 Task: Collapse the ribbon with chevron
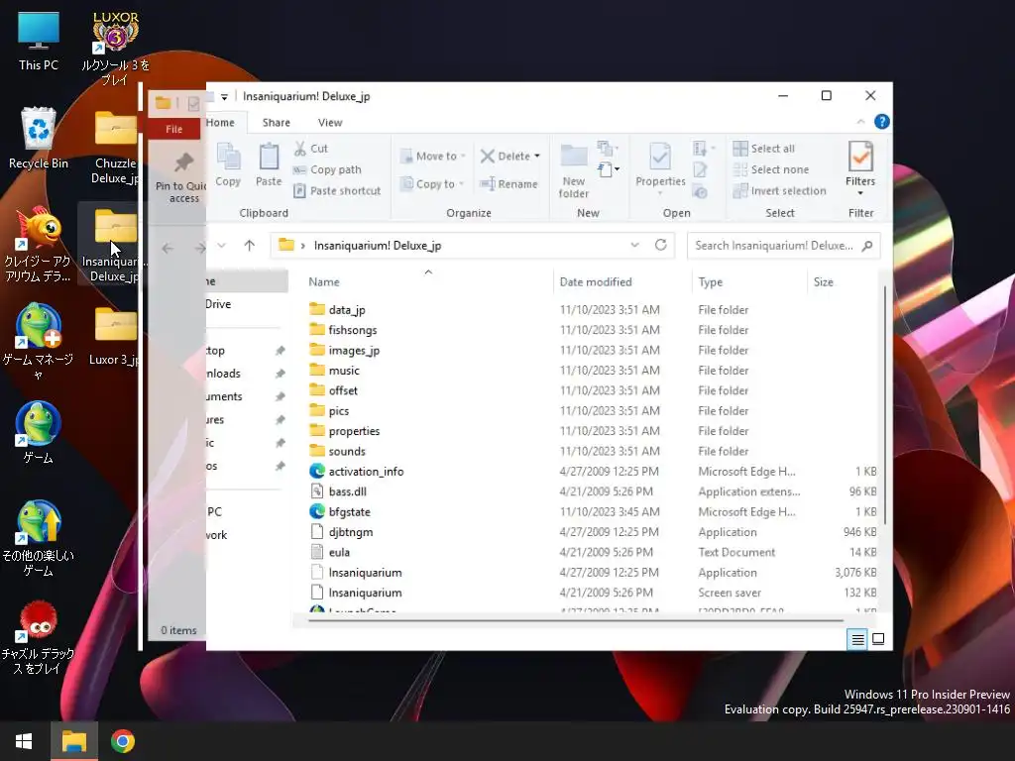tap(860, 122)
